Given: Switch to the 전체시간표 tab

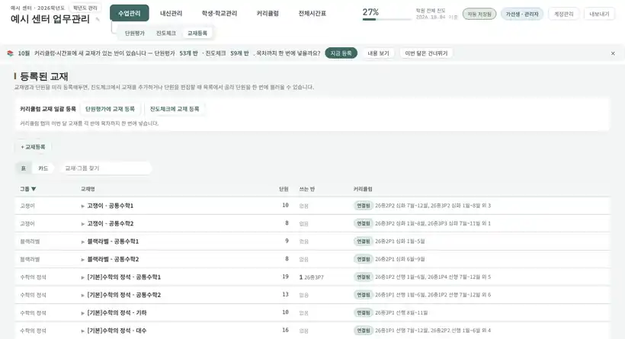Looking at the screenshot, I should pyautogui.click(x=312, y=13).
